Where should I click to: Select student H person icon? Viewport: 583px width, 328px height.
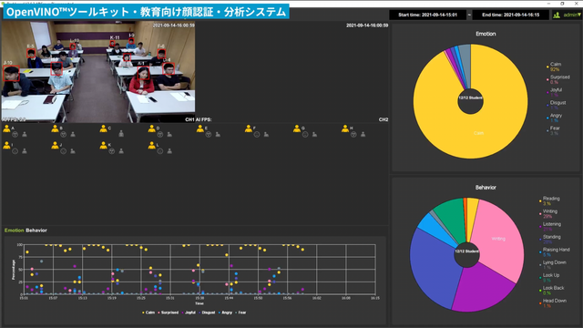[x=344, y=128]
